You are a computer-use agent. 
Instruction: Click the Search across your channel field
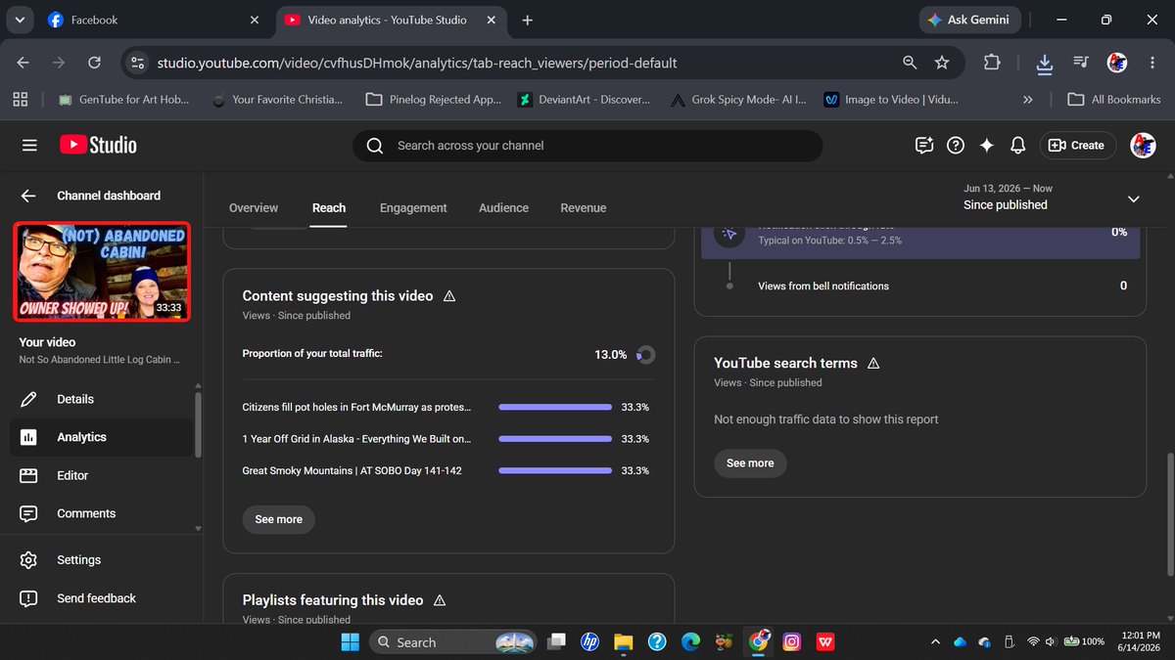pyautogui.click(x=587, y=146)
